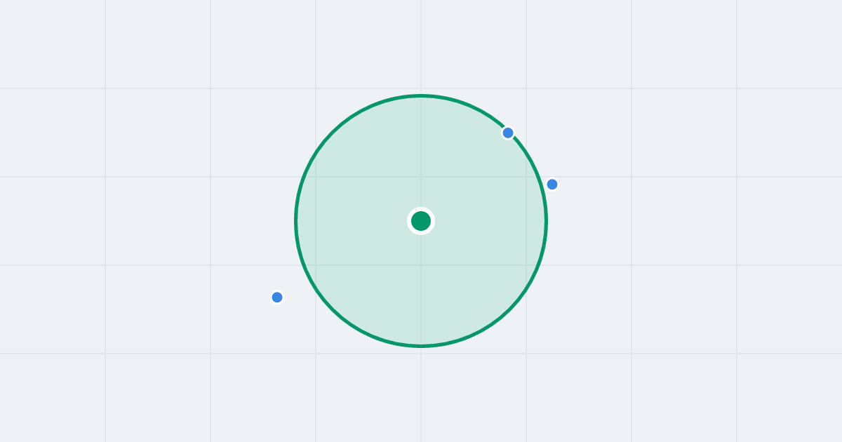Click the green center marker of the circle
This screenshot has height=442, width=842.
[x=421, y=221]
